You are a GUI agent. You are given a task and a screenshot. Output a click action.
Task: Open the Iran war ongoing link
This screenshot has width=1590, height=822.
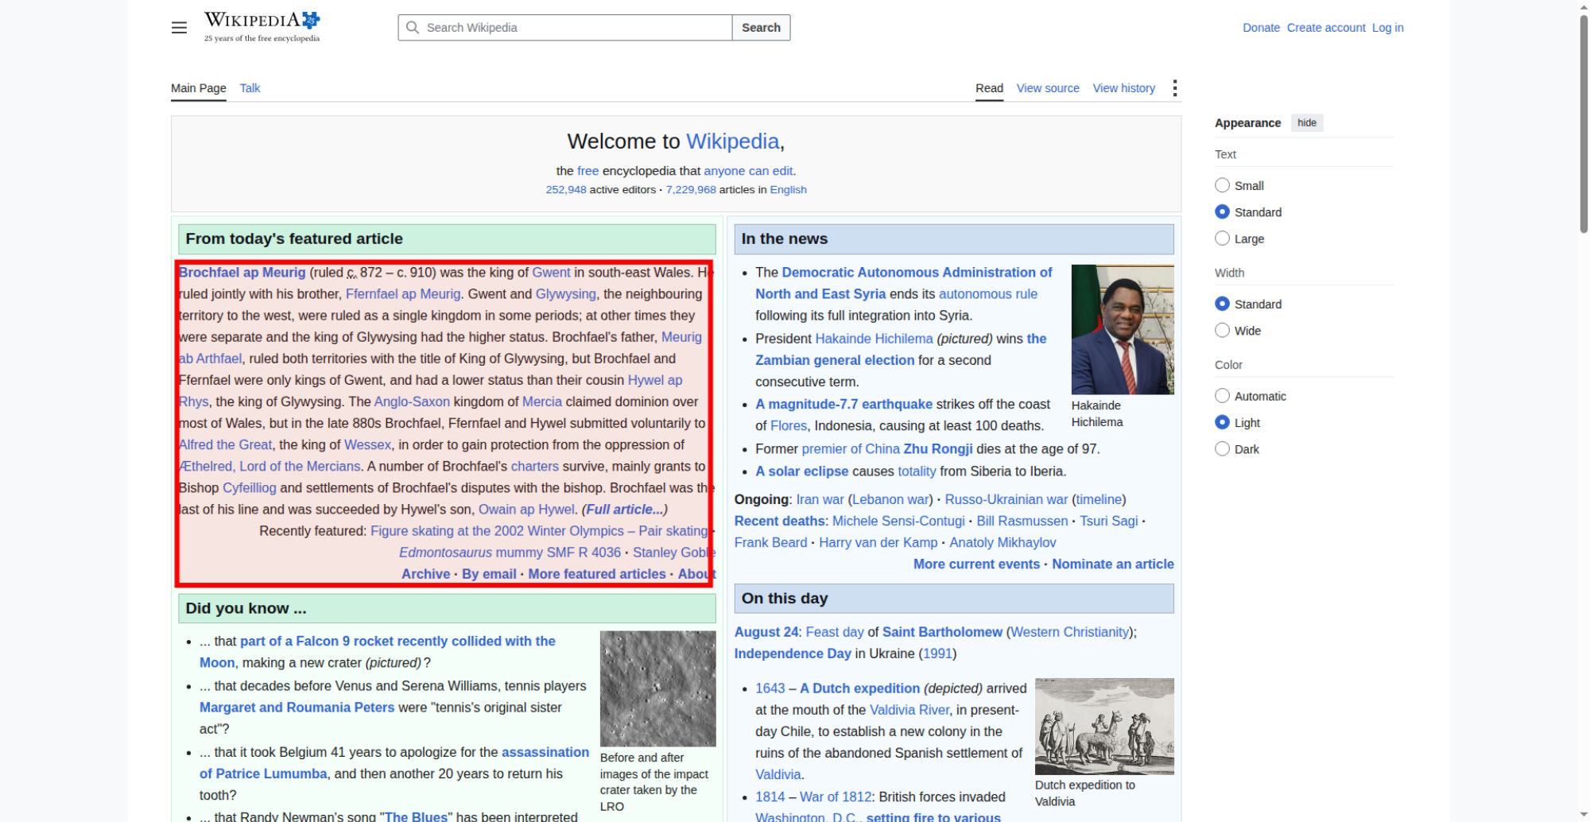click(x=820, y=499)
